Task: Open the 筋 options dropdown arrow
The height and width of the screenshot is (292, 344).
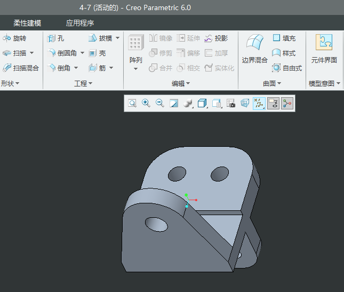Action: pyautogui.click(x=111, y=68)
